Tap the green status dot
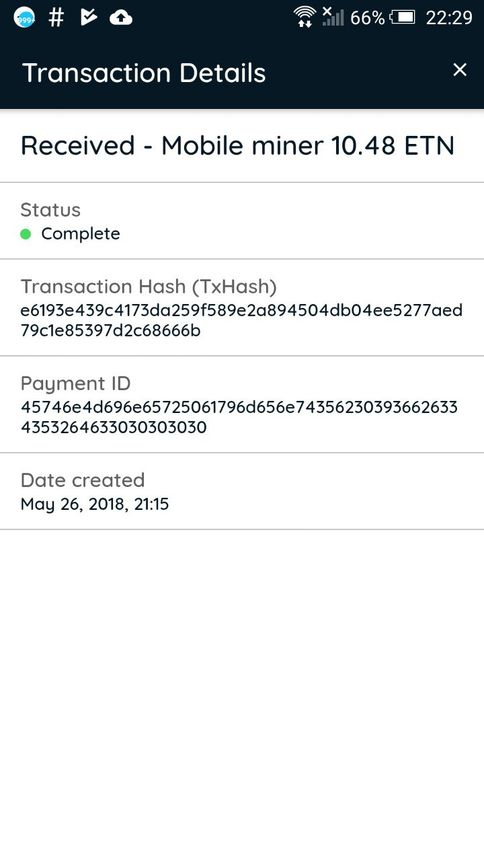This screenshot has width=484, height=861. click(26, 234)
